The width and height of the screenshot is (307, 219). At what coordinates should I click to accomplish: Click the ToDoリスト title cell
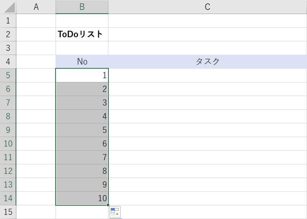pyautogui.click(x=82, y=34)
